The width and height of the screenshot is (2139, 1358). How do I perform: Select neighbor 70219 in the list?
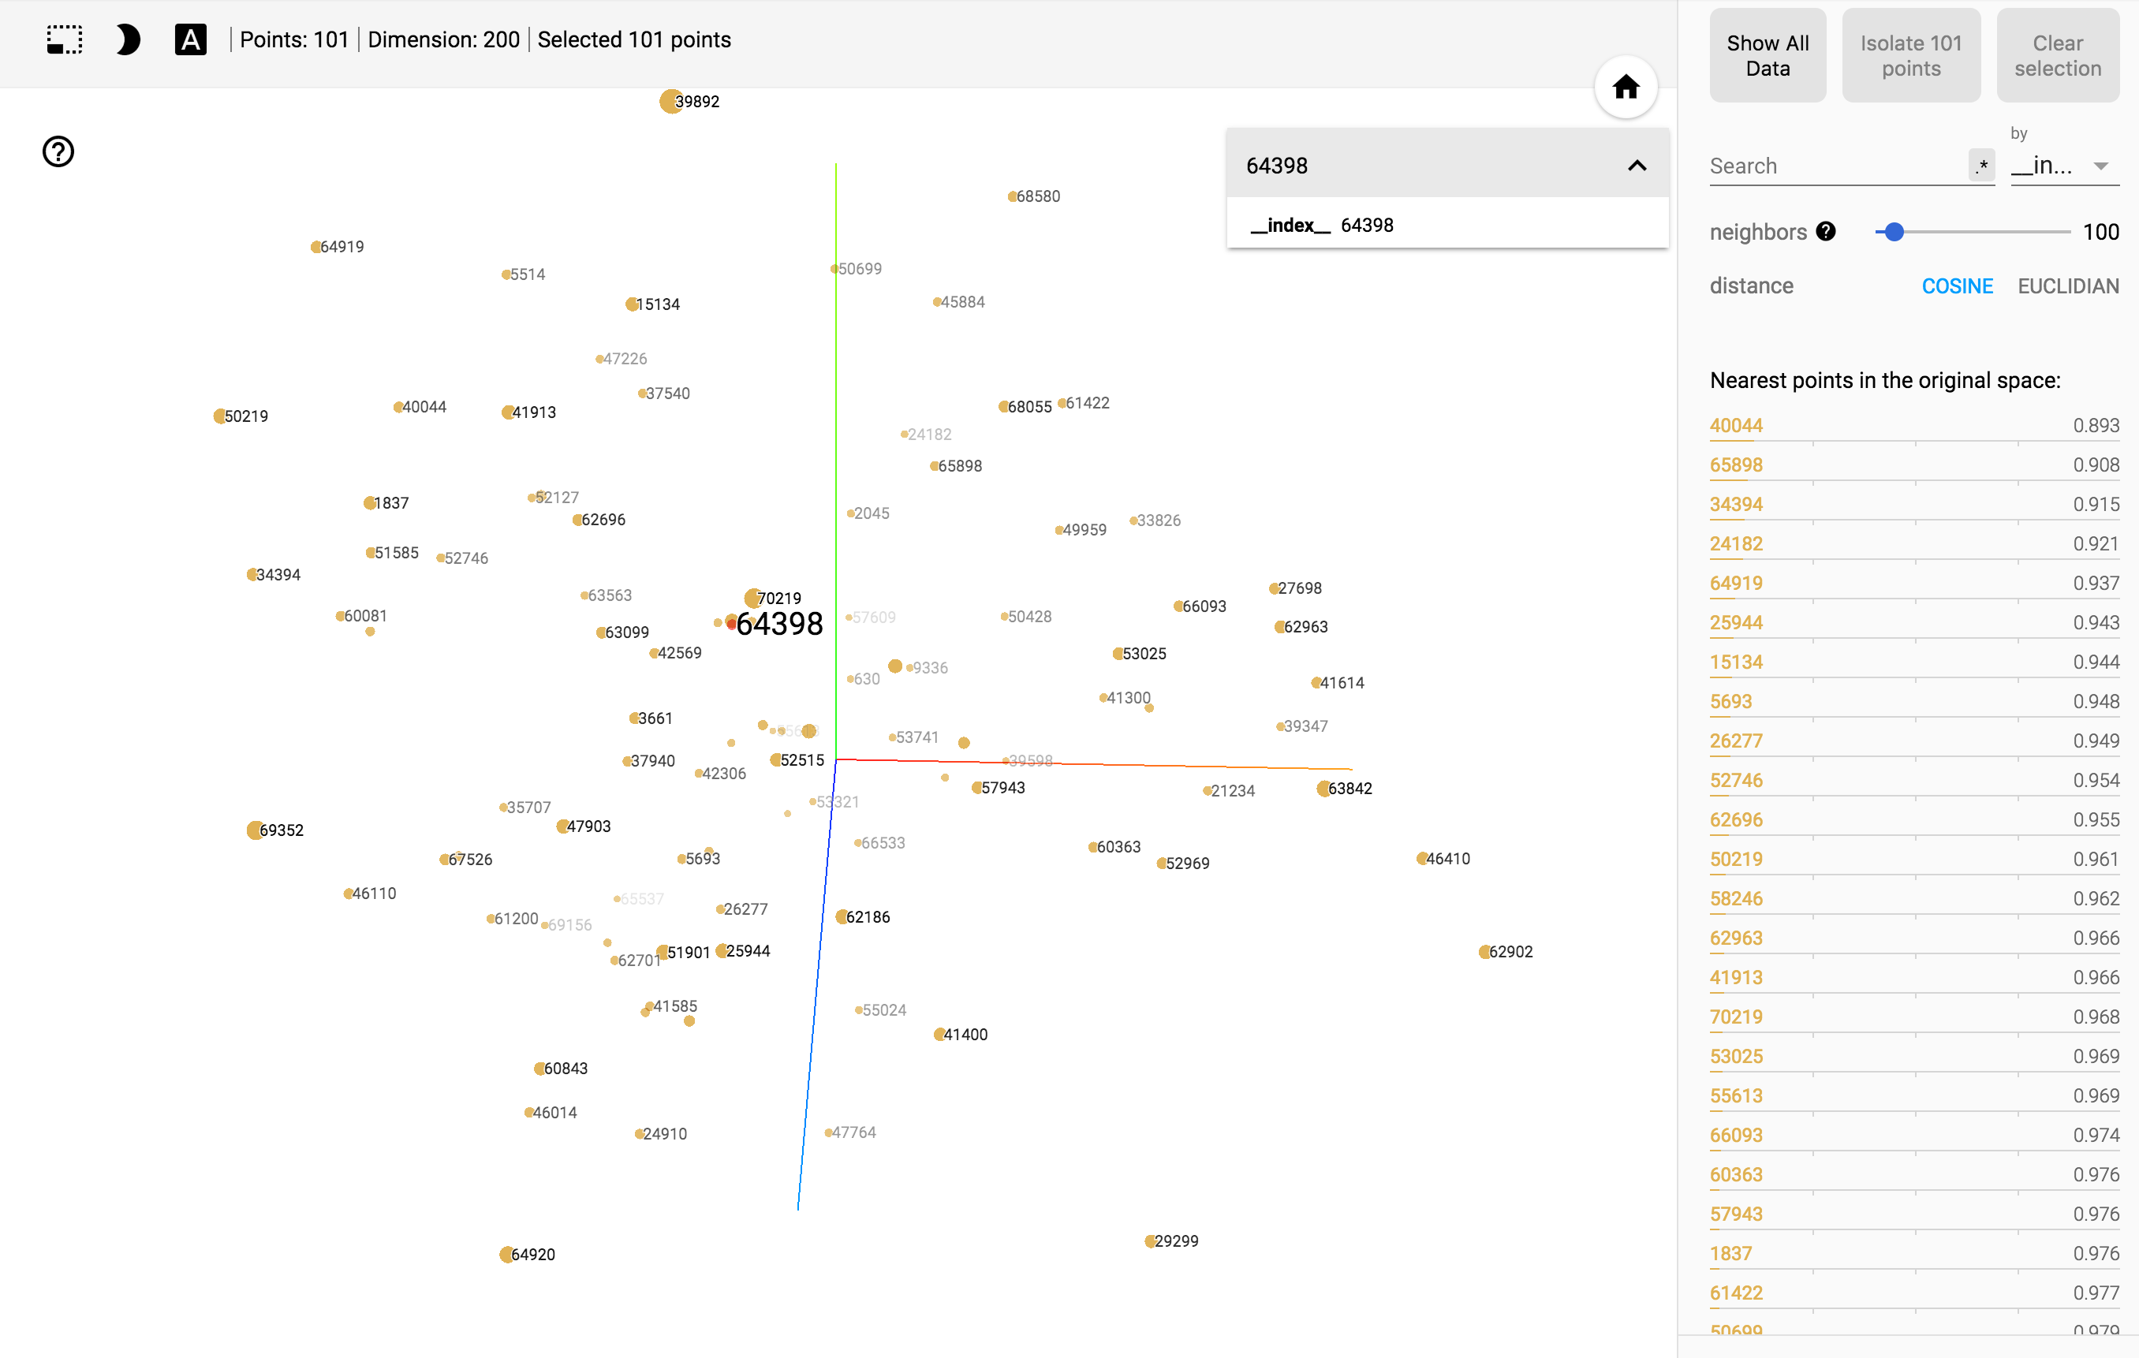tap(1914, 1017)
